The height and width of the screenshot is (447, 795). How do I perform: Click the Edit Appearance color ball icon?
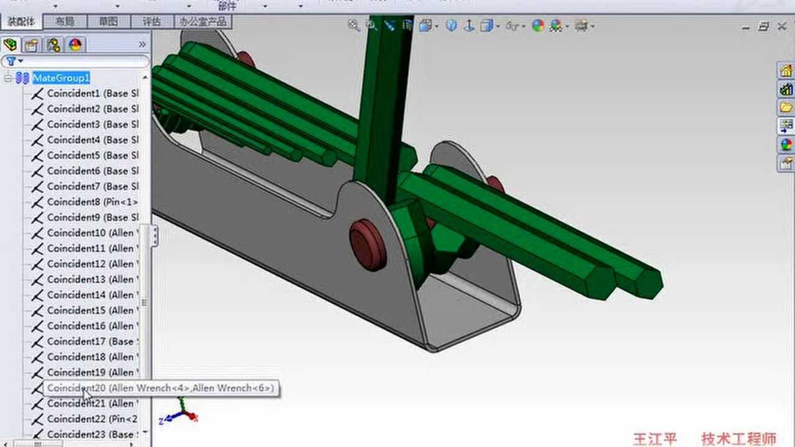tap(538, 25)
